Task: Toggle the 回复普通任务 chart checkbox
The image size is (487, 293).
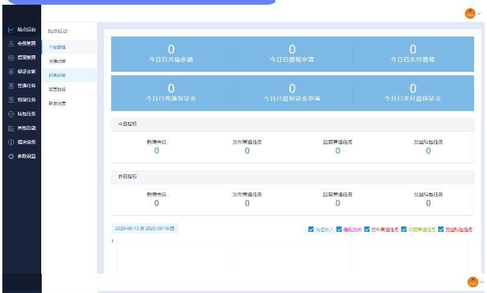Action: click(403, 229)
